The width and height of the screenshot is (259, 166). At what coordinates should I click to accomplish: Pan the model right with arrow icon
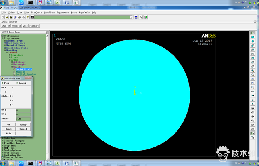point(253,96)
